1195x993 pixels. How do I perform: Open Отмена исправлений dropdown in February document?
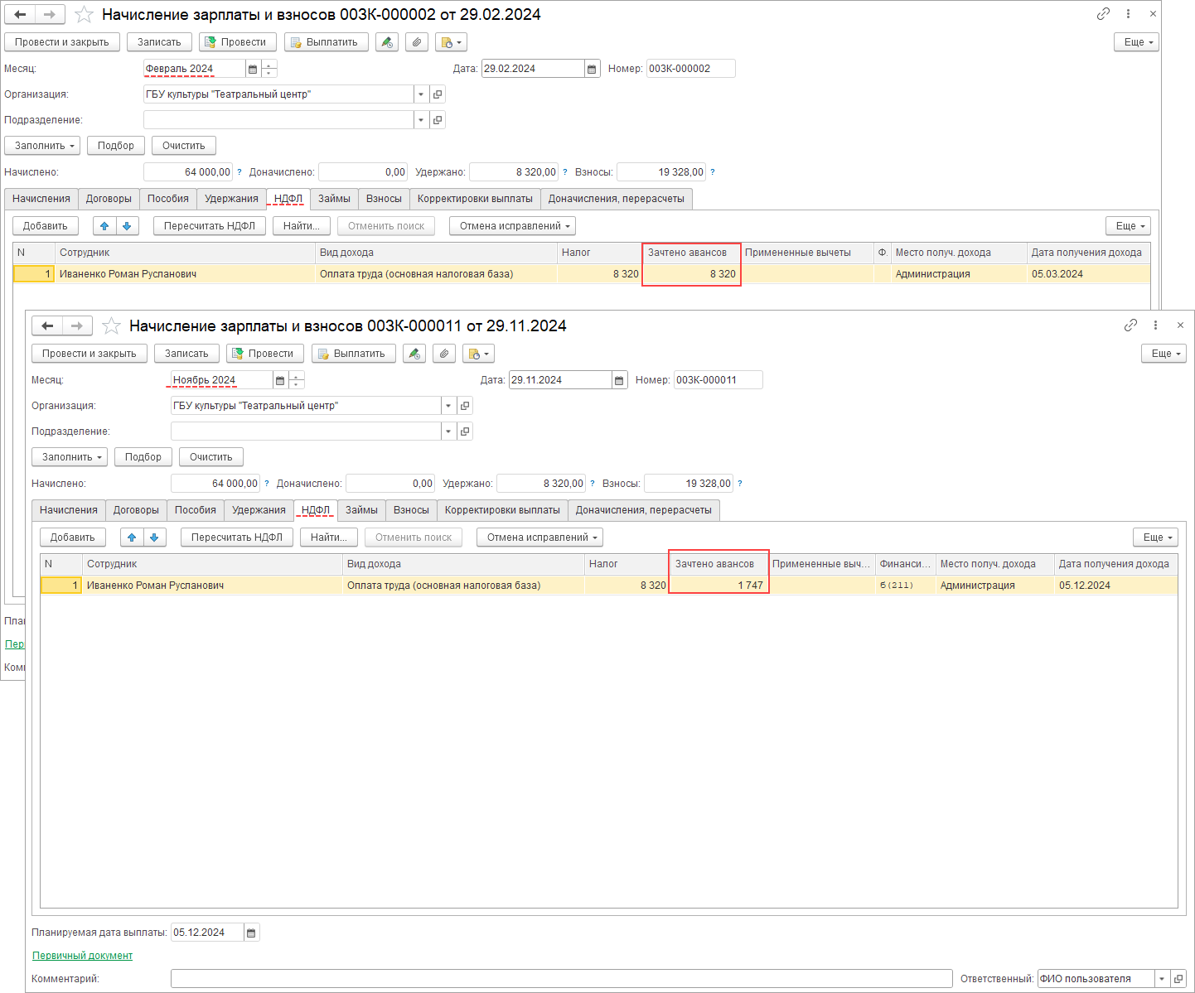(x=512, y=226)
